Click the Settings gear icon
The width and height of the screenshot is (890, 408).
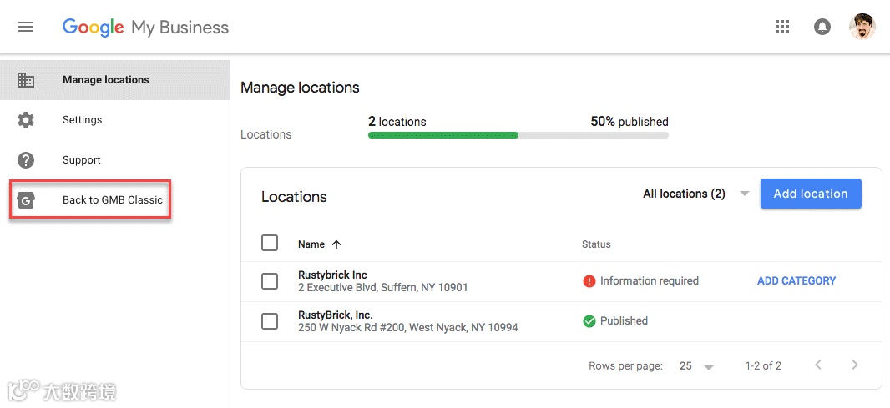pyautogui.click(x=26, y=120)
